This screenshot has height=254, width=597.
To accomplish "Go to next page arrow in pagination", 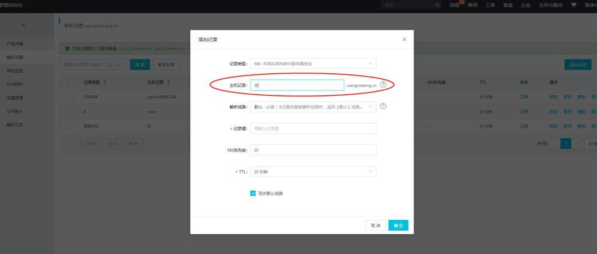I will pyautogui.click(x=577, y=143).
